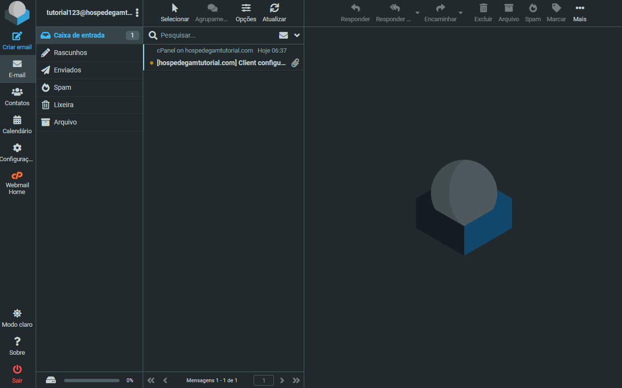Viewport: 622px width, 388px height.
Task: Click the storage quota usage bar
Action: [92, 380]
